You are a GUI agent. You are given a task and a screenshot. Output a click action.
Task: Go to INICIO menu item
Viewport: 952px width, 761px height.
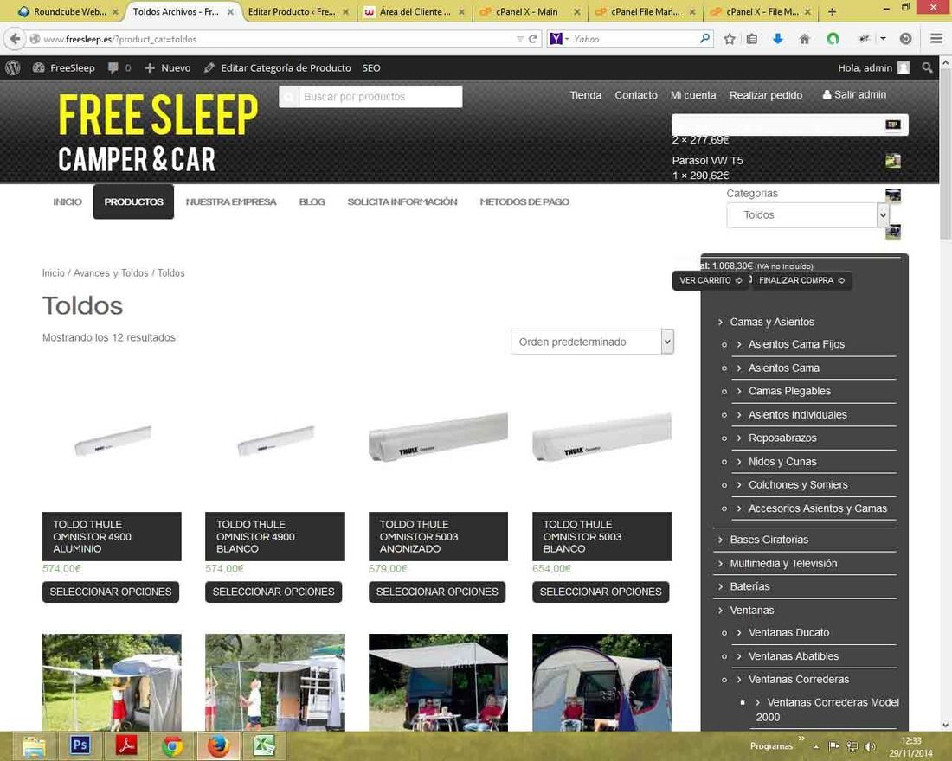[x=67, y=201]
